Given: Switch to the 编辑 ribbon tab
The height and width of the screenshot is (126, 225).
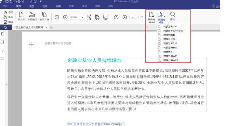Looking at the screenshot, I should [x=58, y=6].
